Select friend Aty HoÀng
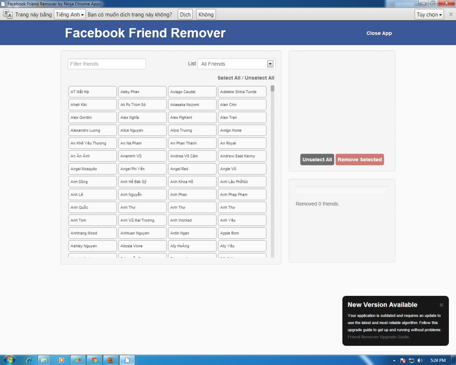 tap(192, 246)
